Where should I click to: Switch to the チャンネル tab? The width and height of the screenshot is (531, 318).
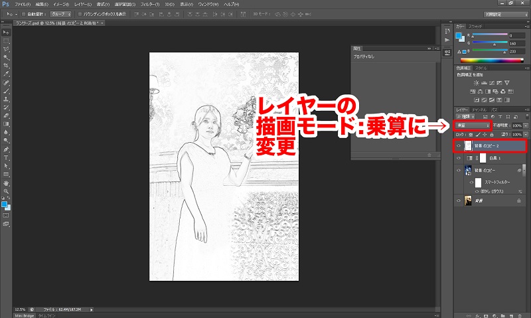point(479,110)
